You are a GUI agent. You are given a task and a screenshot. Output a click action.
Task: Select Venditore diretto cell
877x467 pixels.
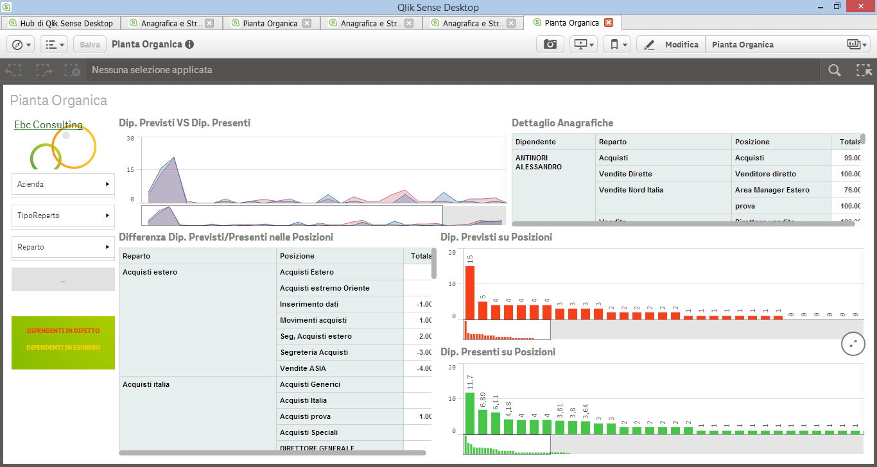(x=781, y=174)
